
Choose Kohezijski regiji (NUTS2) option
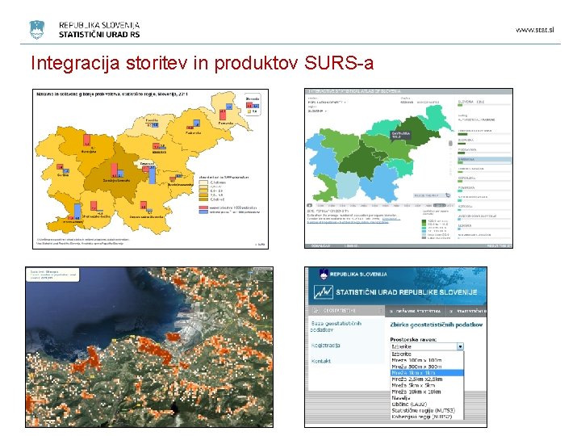pos(427,417)
